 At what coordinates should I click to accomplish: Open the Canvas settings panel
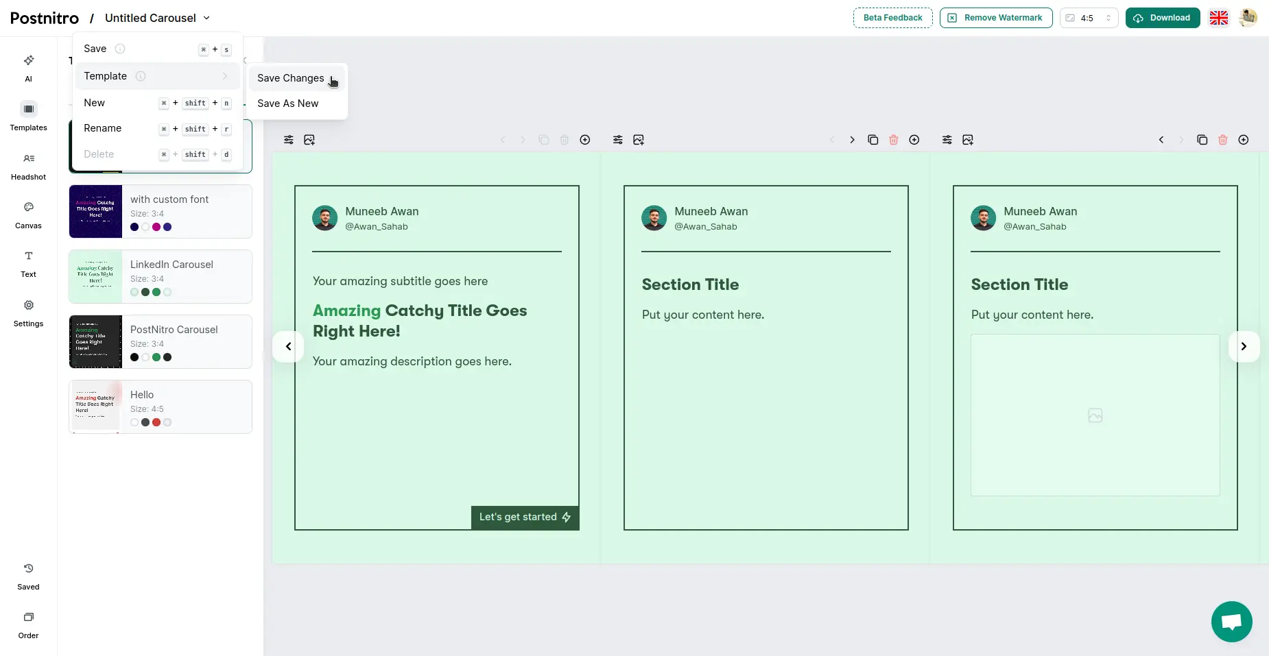(28, 214)
